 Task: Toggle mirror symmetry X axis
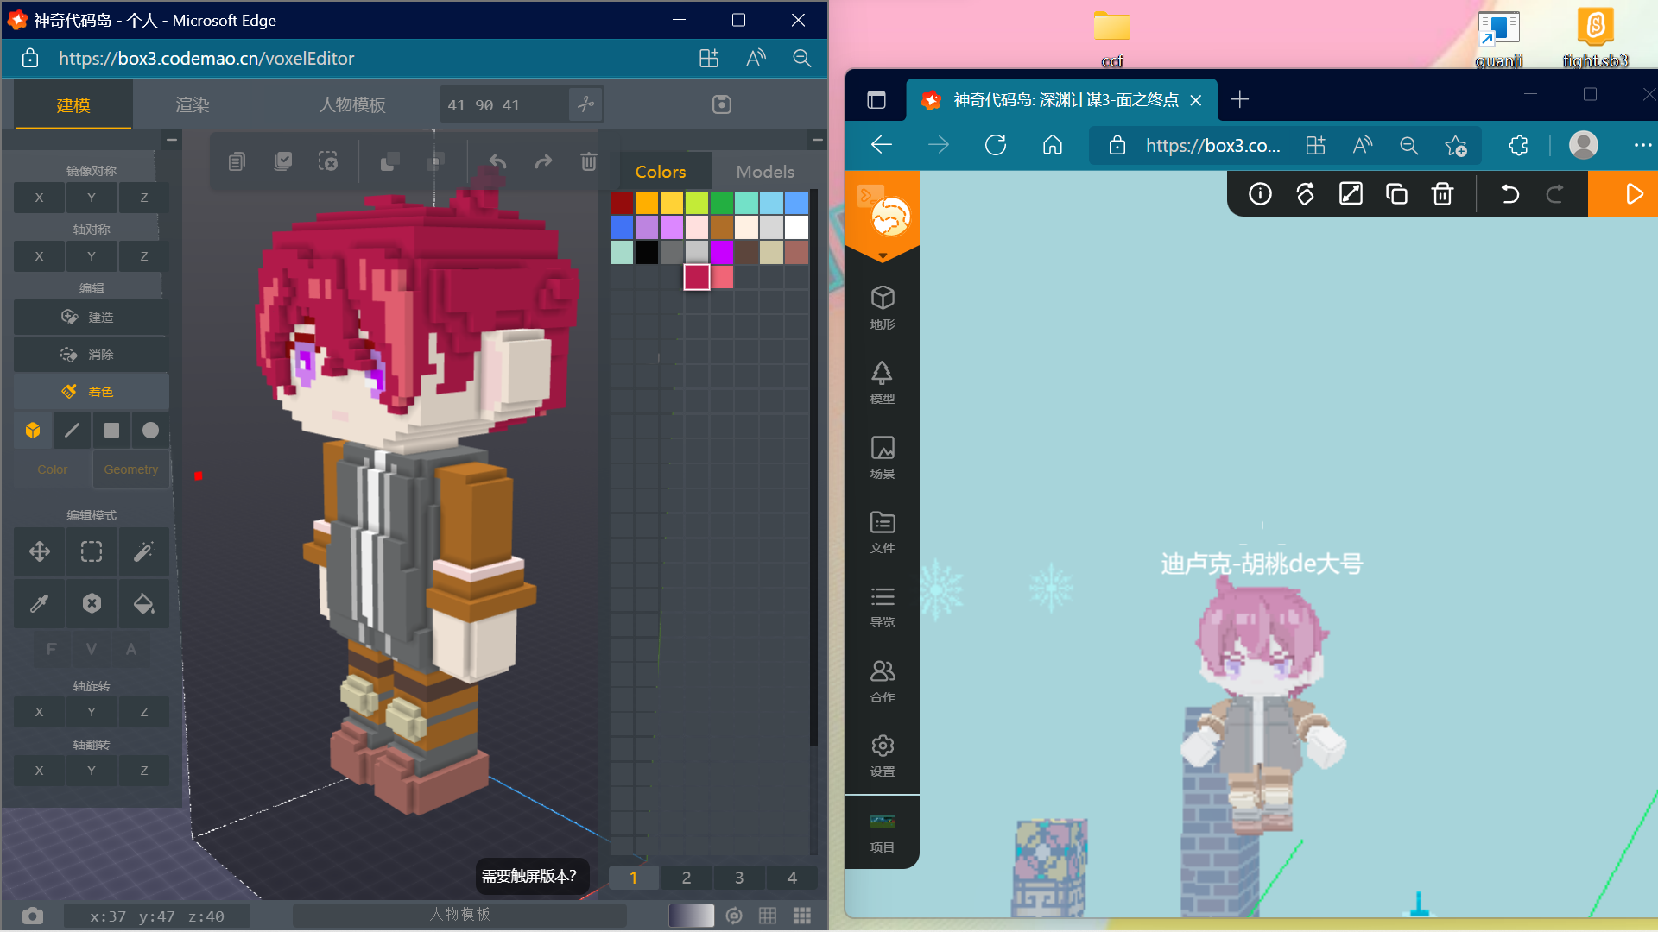39,198
